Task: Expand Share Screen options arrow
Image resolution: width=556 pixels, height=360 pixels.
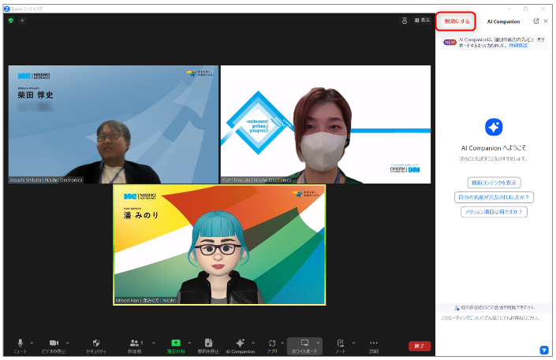Action: click(x=189, y=343)
